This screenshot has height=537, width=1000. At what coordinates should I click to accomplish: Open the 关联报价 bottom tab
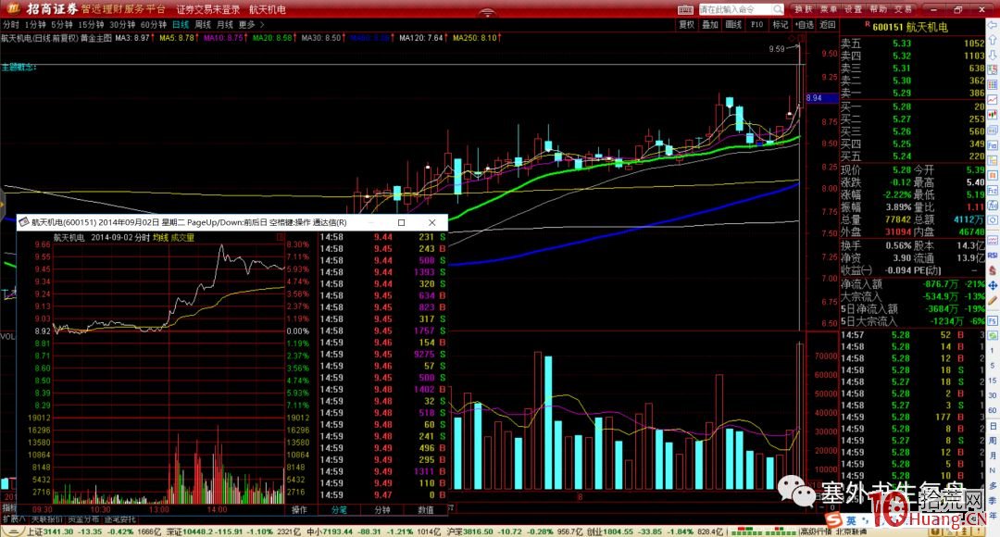[46, 519]
